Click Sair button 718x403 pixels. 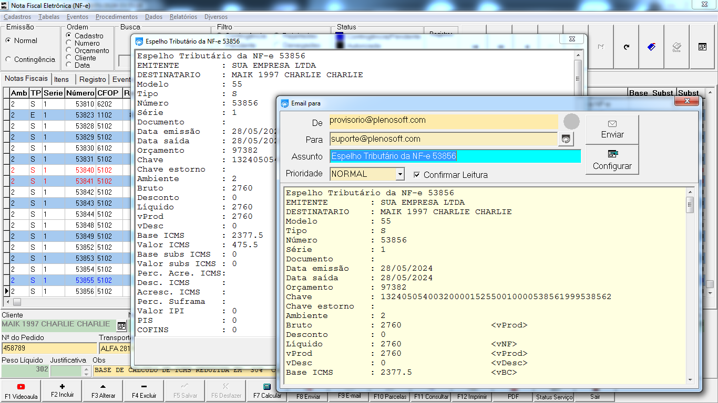(x=595, y=397)
